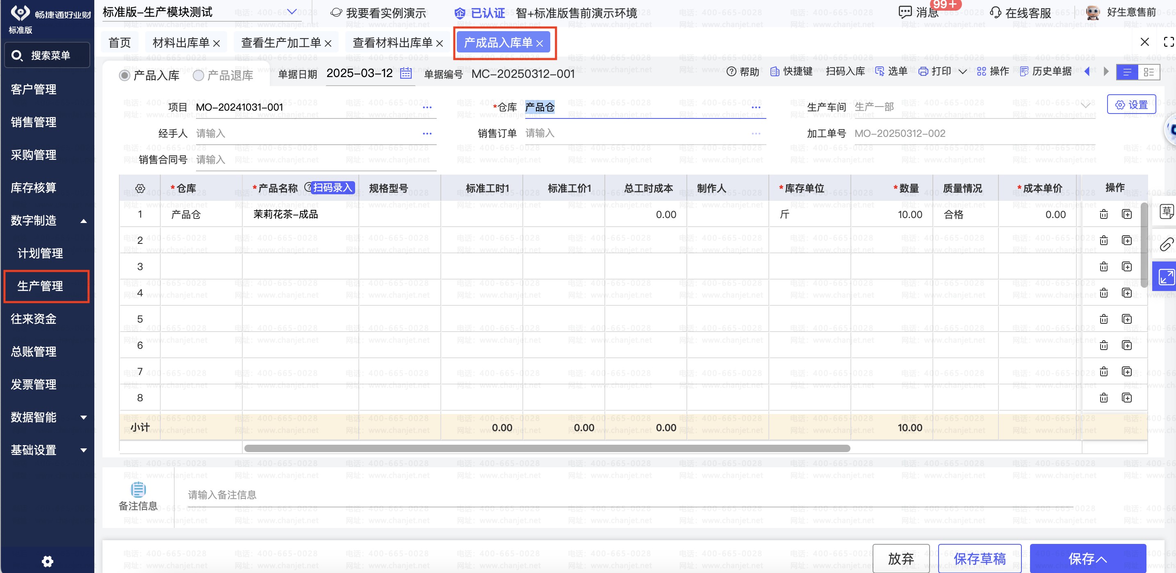The height and width of the screenshot is (573, 1176).
Task: Open the bottom-left settings gear
Action: pos(48,561)
